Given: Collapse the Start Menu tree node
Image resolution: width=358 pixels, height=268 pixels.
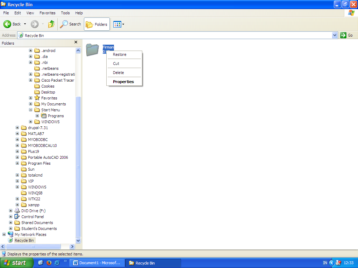Looking at the screenshot, I should (30, 110).
